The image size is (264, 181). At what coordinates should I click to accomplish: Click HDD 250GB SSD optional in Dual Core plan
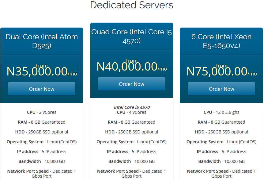[42, 132]
